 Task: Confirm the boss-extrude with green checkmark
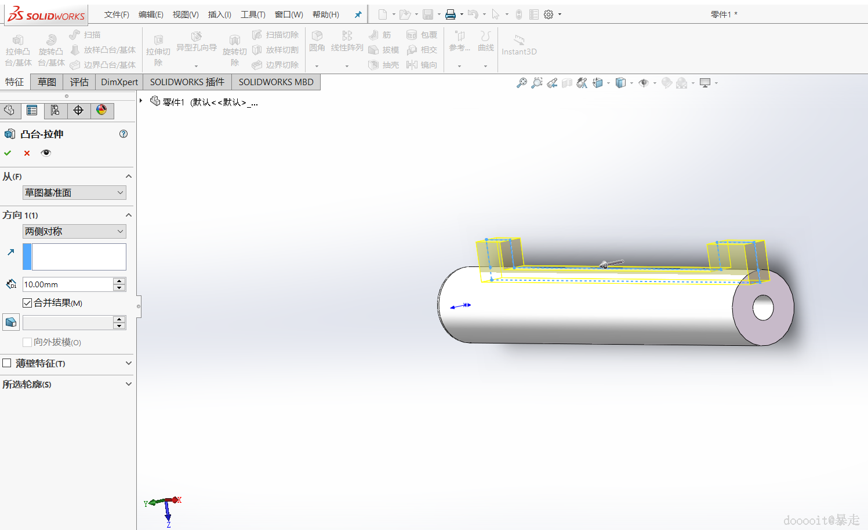pos(8,153)
